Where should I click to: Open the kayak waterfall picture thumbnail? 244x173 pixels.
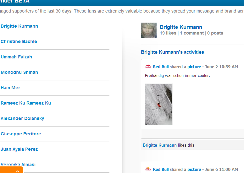coord(159,104)
